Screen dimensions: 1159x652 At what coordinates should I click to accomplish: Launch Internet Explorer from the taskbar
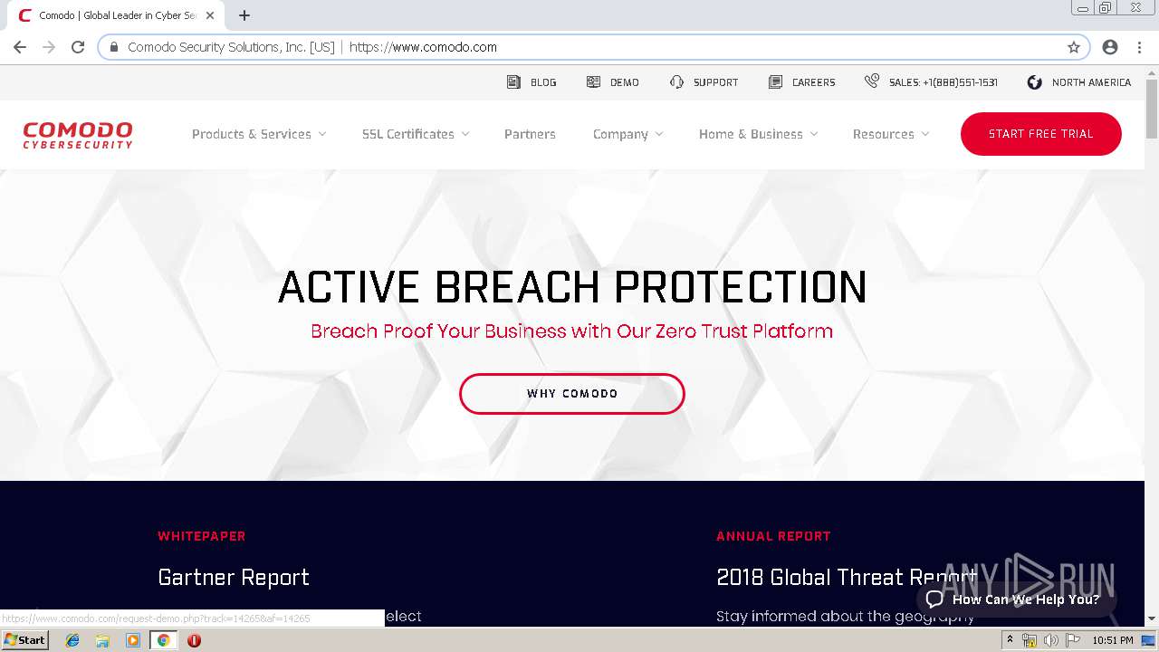click(72, 640)
